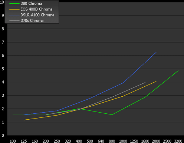This screenshot has width=184, height=143.
Task: Click the 10 label on the y-axis
Action: [x=2, y=2]
